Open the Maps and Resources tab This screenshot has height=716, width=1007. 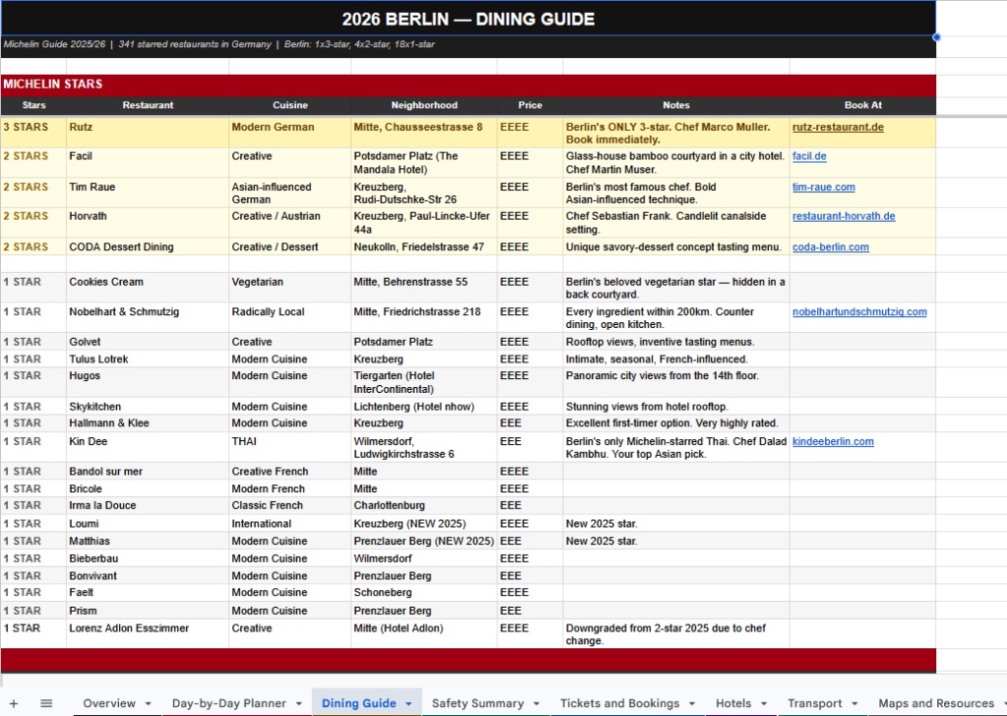click(x=936, y=703)
